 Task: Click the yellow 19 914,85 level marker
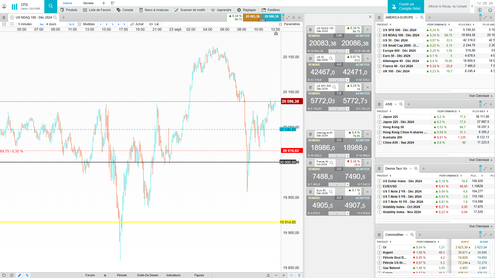(x=288, y=222)
